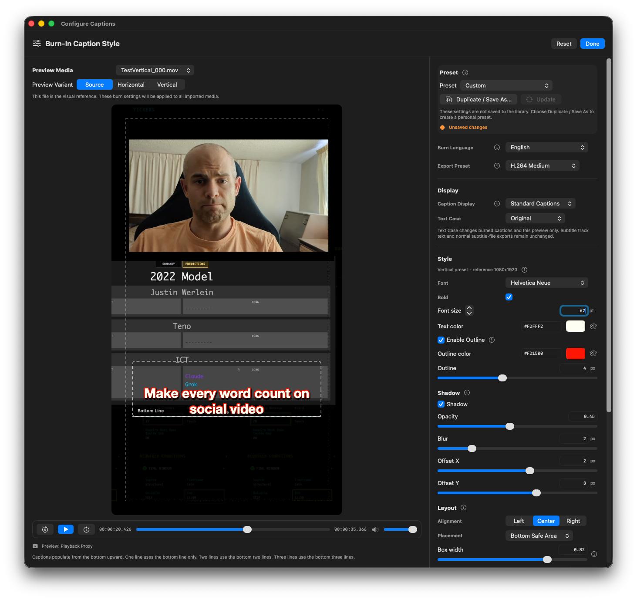Click info icon beside vertical preset reference

(x=525, y=270)
